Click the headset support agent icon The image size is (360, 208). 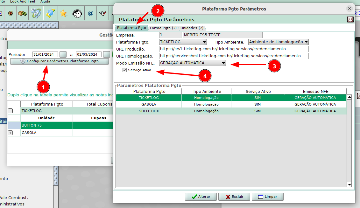77,13
